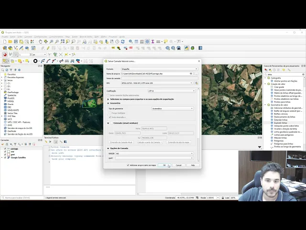This screenshot has width=306, height=230.
Task: Open the Camada menu
Action: click(28, 37)
